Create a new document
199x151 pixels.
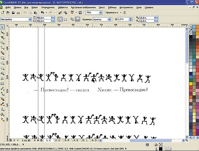(x=3, y=13)
